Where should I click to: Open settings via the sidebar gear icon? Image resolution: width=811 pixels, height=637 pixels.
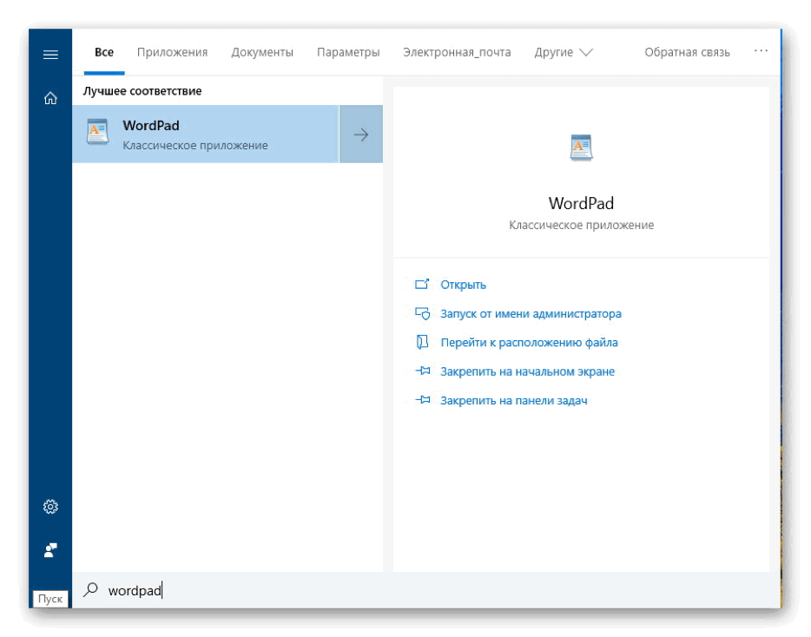tap(50, 506)
